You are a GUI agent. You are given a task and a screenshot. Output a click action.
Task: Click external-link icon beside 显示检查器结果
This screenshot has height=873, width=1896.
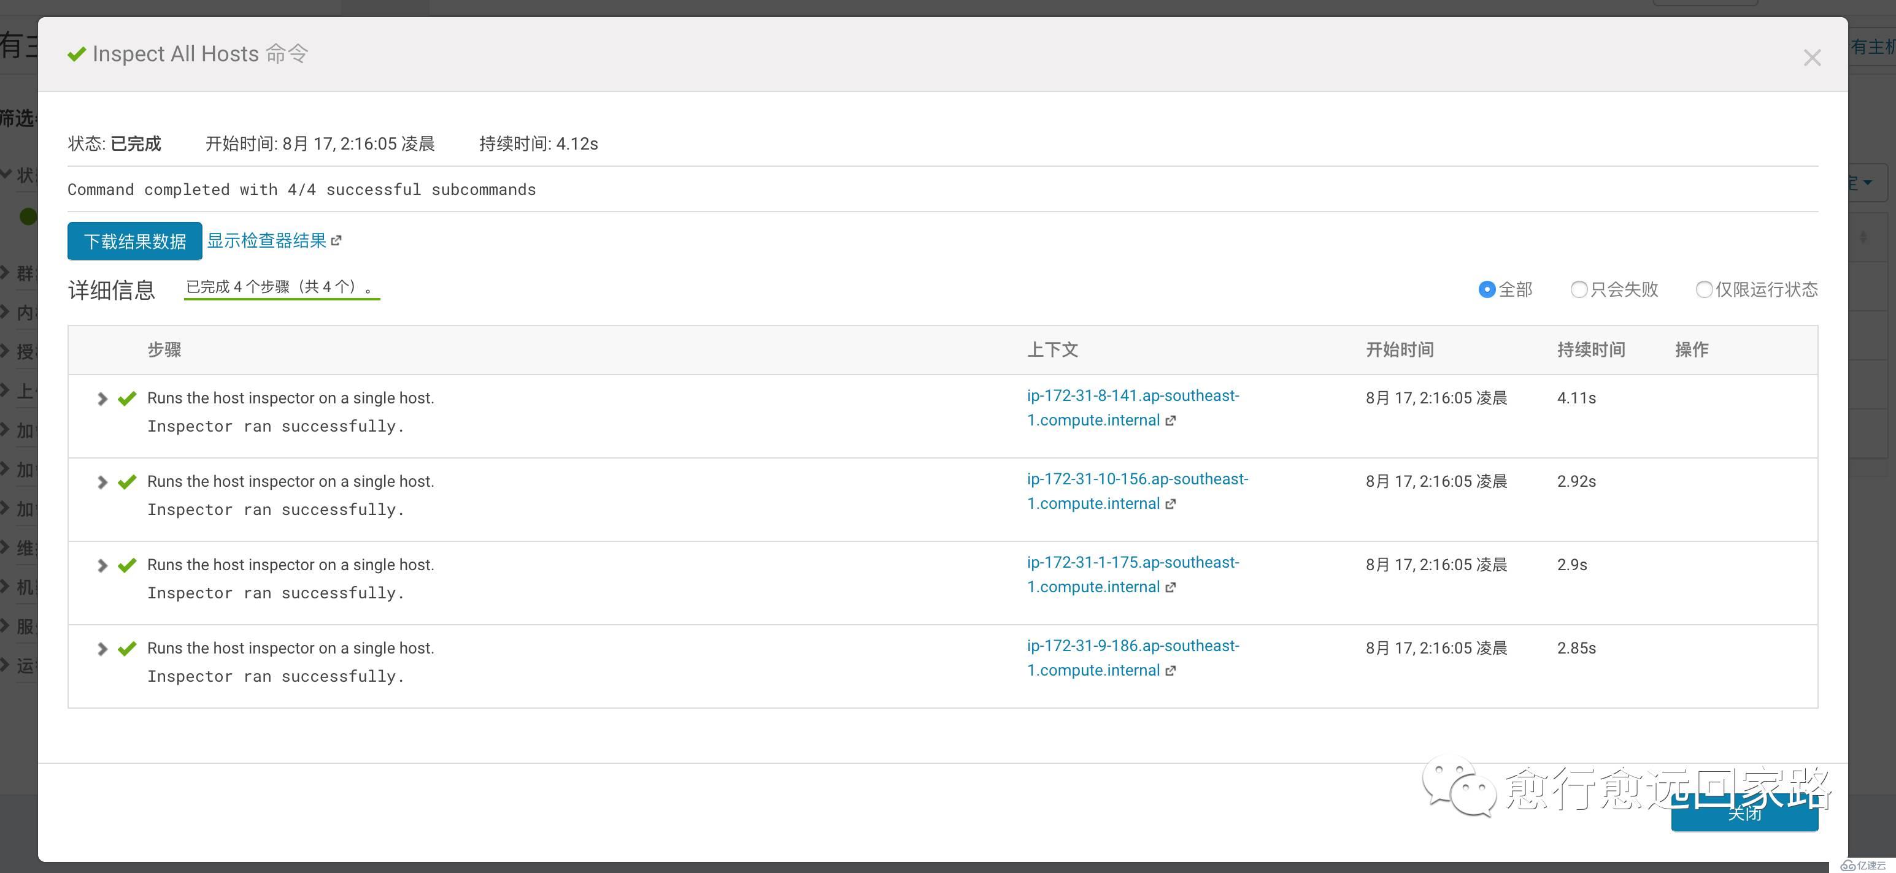click(336, 240)
